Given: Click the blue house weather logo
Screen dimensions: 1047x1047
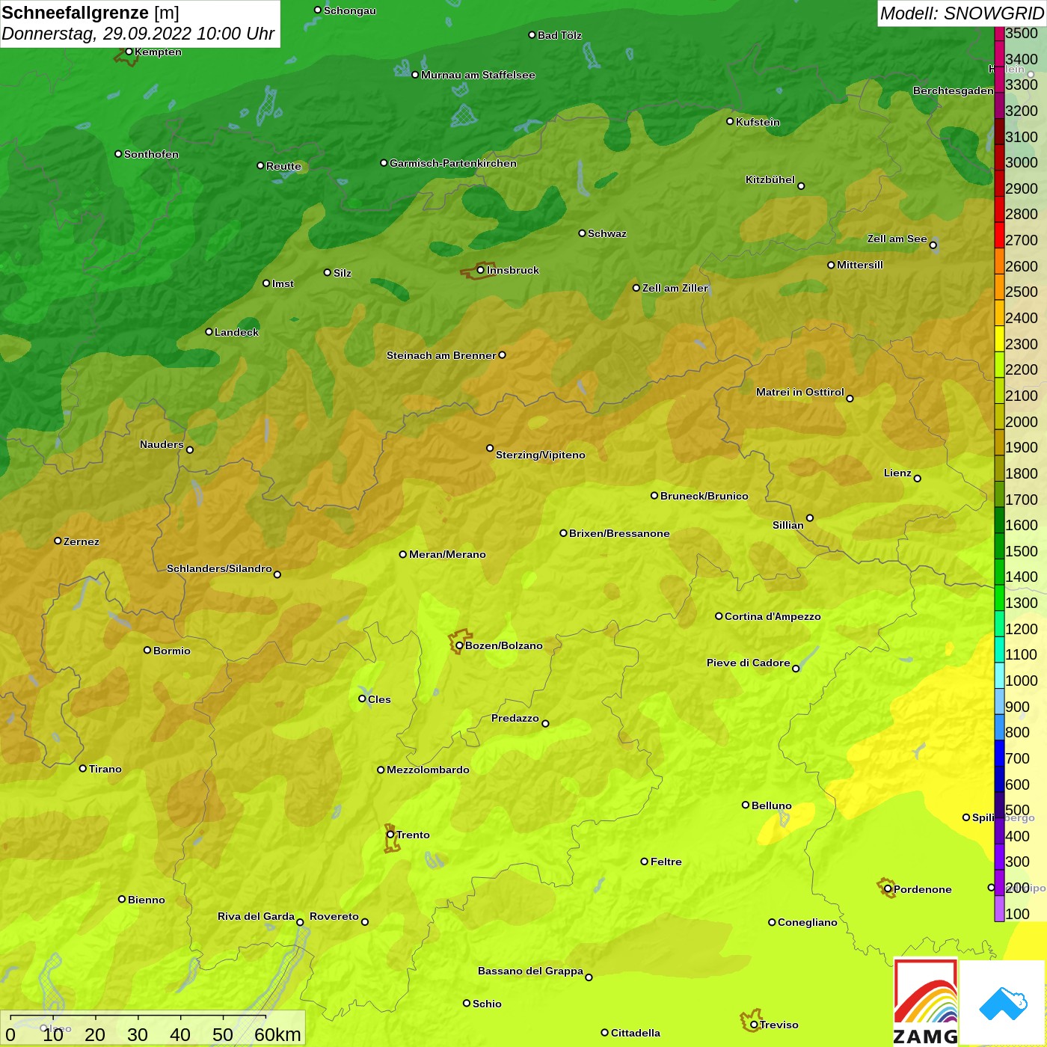Looking at the screenshot, I should pyautogui.click(x=1003, y=1003).
